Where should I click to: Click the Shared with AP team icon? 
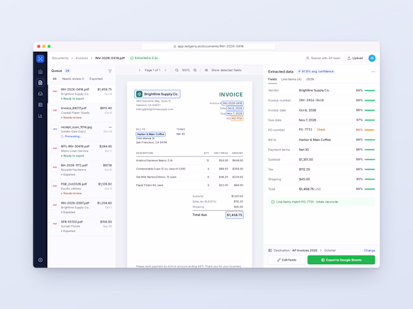click(x=307, y=58)
